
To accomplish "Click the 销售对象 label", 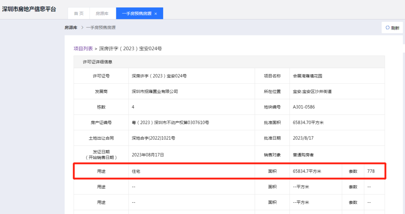I will [272, 155].
